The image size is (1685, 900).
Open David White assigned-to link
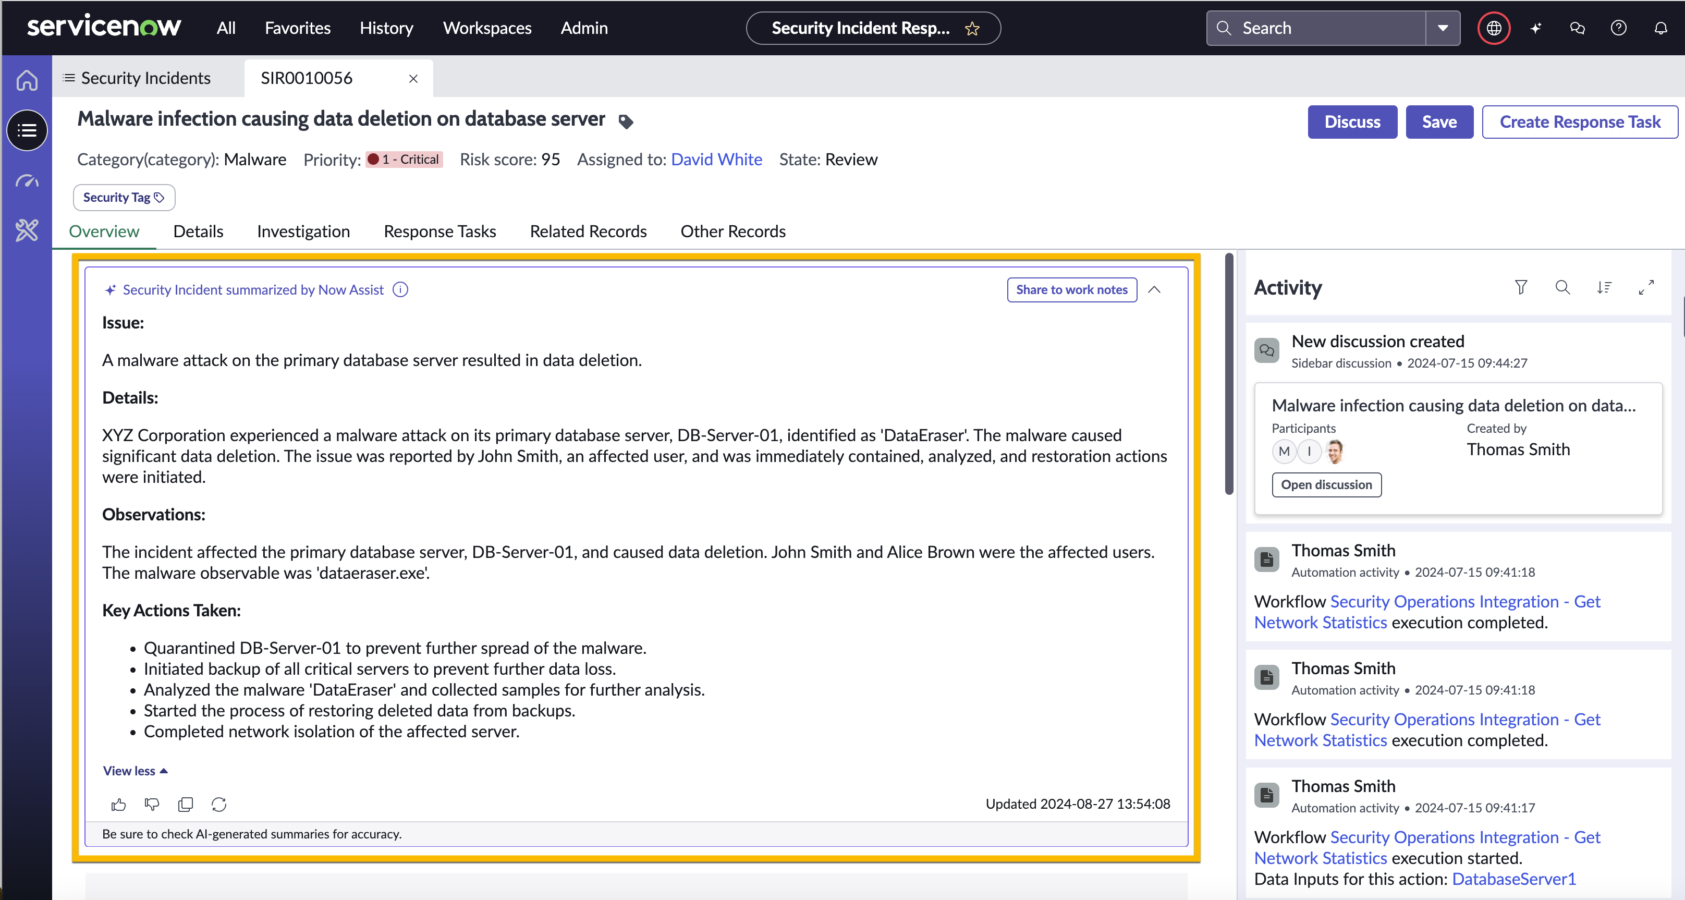(716, 160)
